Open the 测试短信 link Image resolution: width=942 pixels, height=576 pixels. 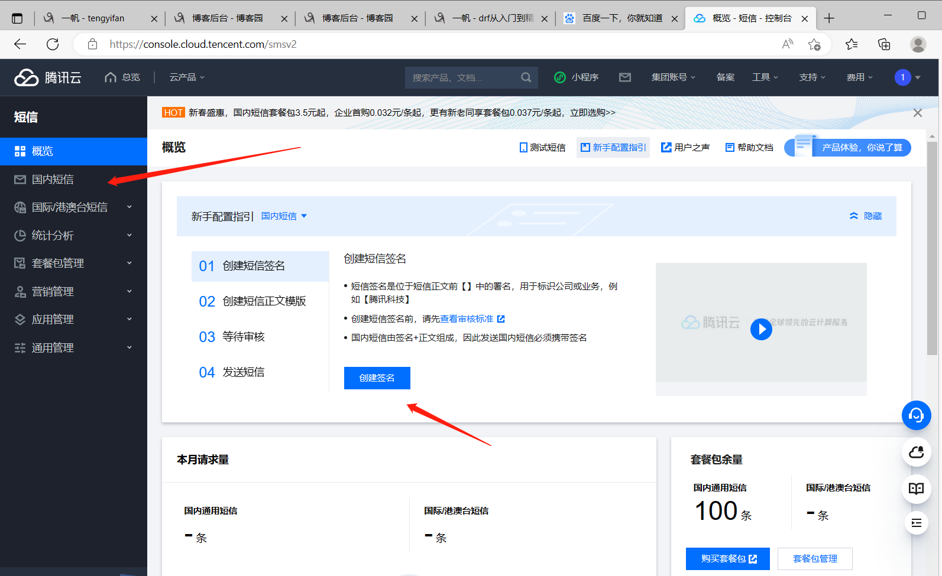coord(542,148)
